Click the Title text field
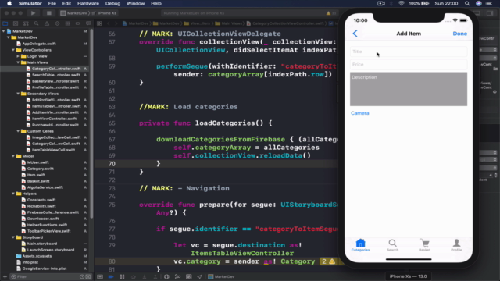The image size is (500, 281). tap(409, 52)
